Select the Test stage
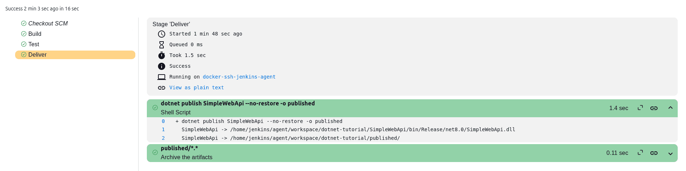 [x=34, y=44]
